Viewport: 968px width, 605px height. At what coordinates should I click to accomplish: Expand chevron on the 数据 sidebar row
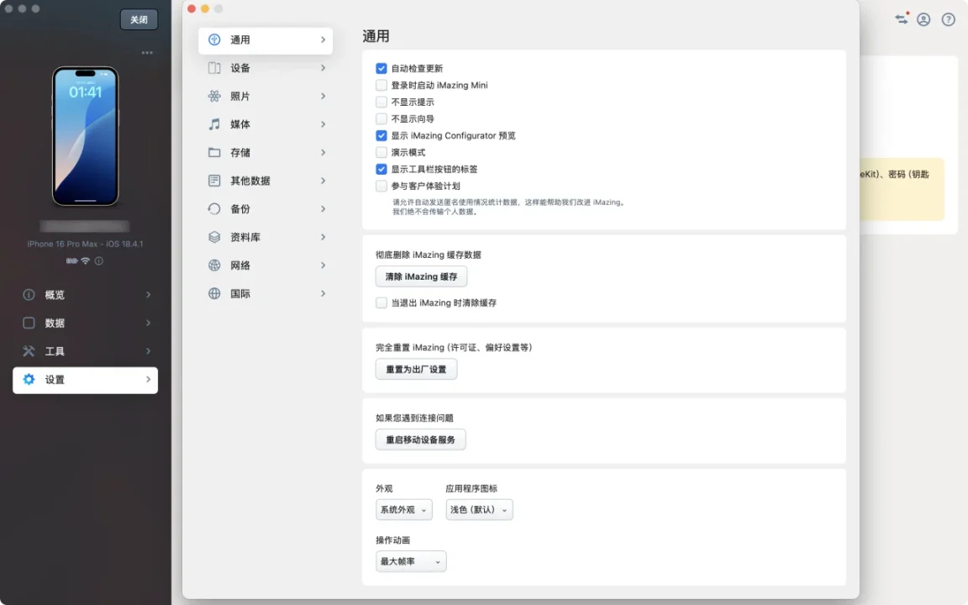coord(148,323)
